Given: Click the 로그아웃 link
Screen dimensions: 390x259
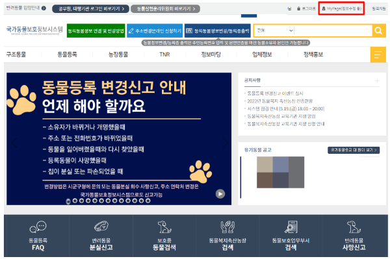Looking at the screenshot, I should coord(306,8).
